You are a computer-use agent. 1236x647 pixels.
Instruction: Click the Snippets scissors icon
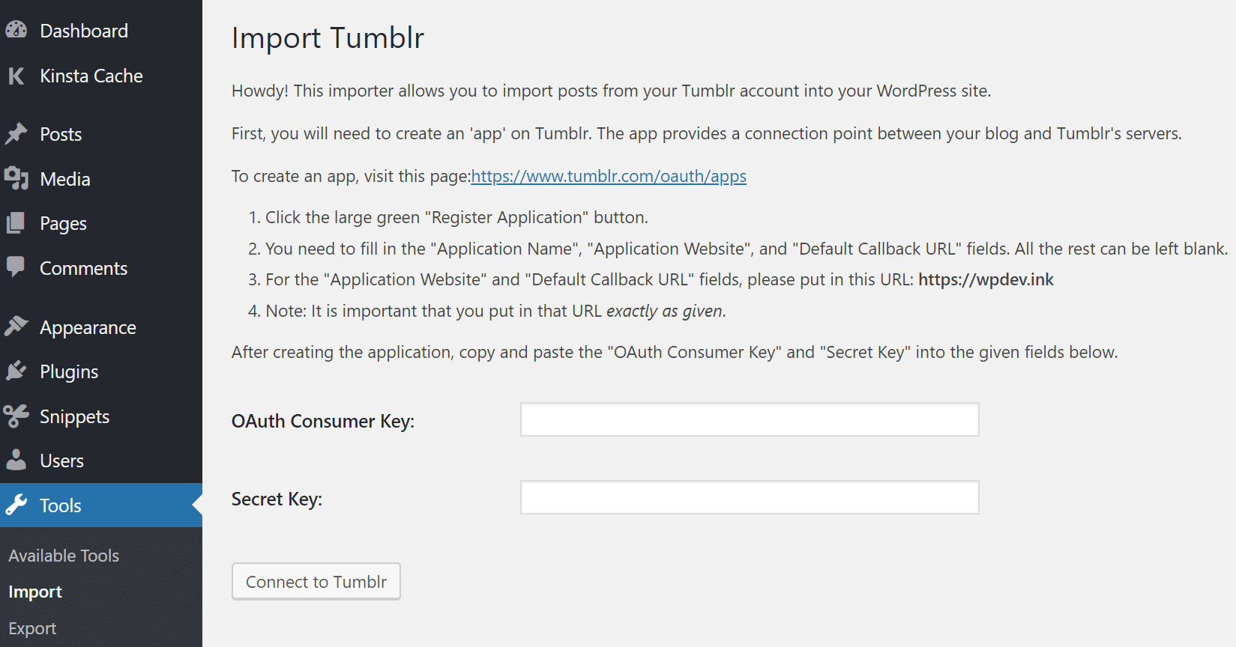(x=16, y=416)
